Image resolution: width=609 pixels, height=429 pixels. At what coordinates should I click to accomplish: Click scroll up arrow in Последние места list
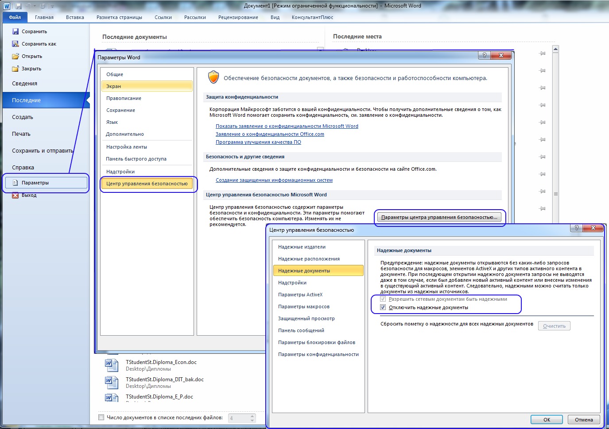point(555,49)
